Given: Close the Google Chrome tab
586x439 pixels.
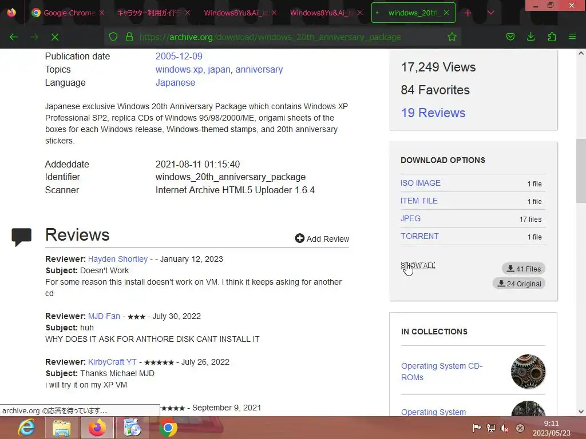Looking at the screenshot, I should pos(102,13).
